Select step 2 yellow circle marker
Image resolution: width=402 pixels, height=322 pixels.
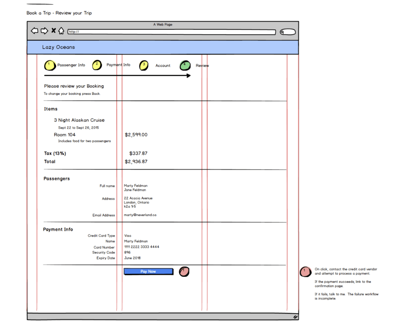[97, 65]
